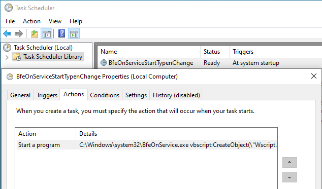This screenshot has height=189, width=322.
Task: Click the blue Back arrow toolbar icon
Action: [7, 33]
